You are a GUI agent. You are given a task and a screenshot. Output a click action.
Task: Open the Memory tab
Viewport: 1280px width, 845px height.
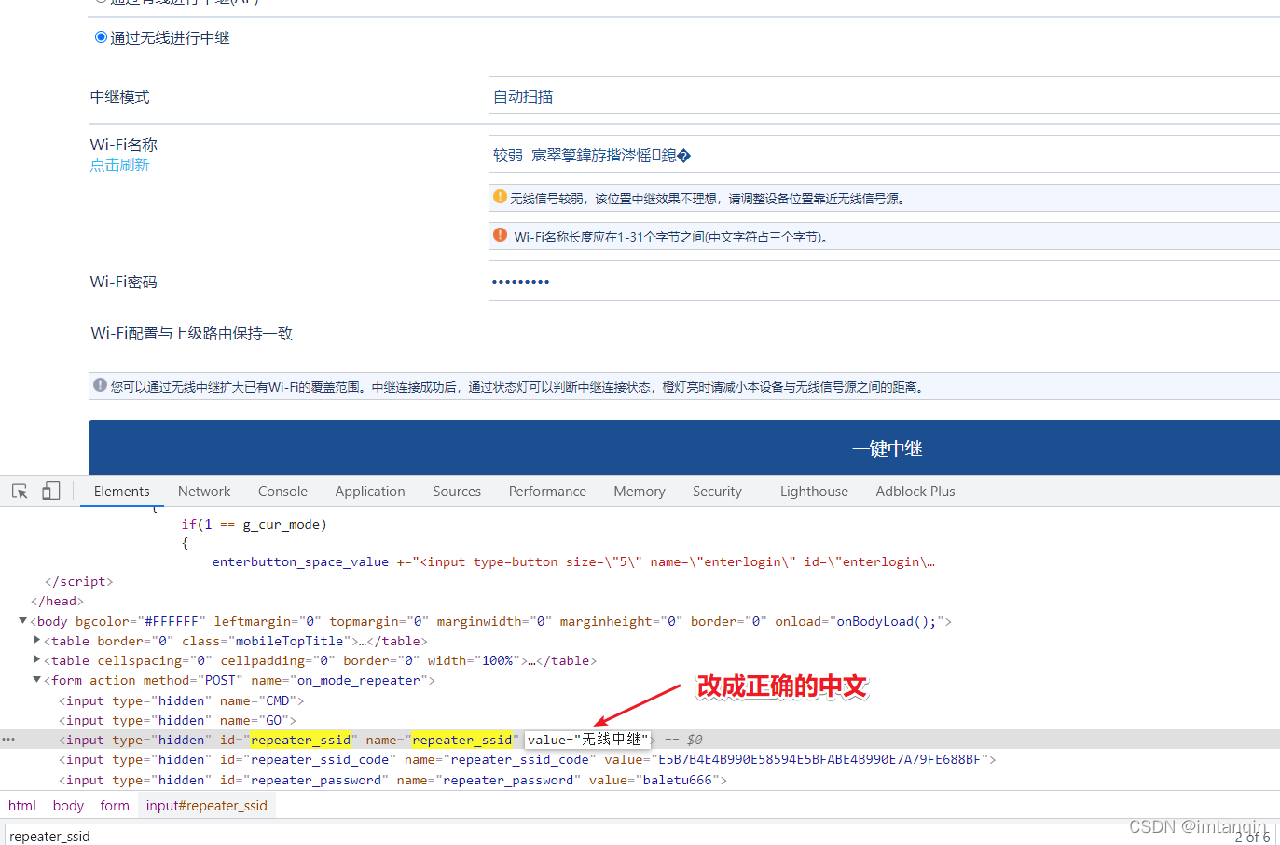[640, 492]
